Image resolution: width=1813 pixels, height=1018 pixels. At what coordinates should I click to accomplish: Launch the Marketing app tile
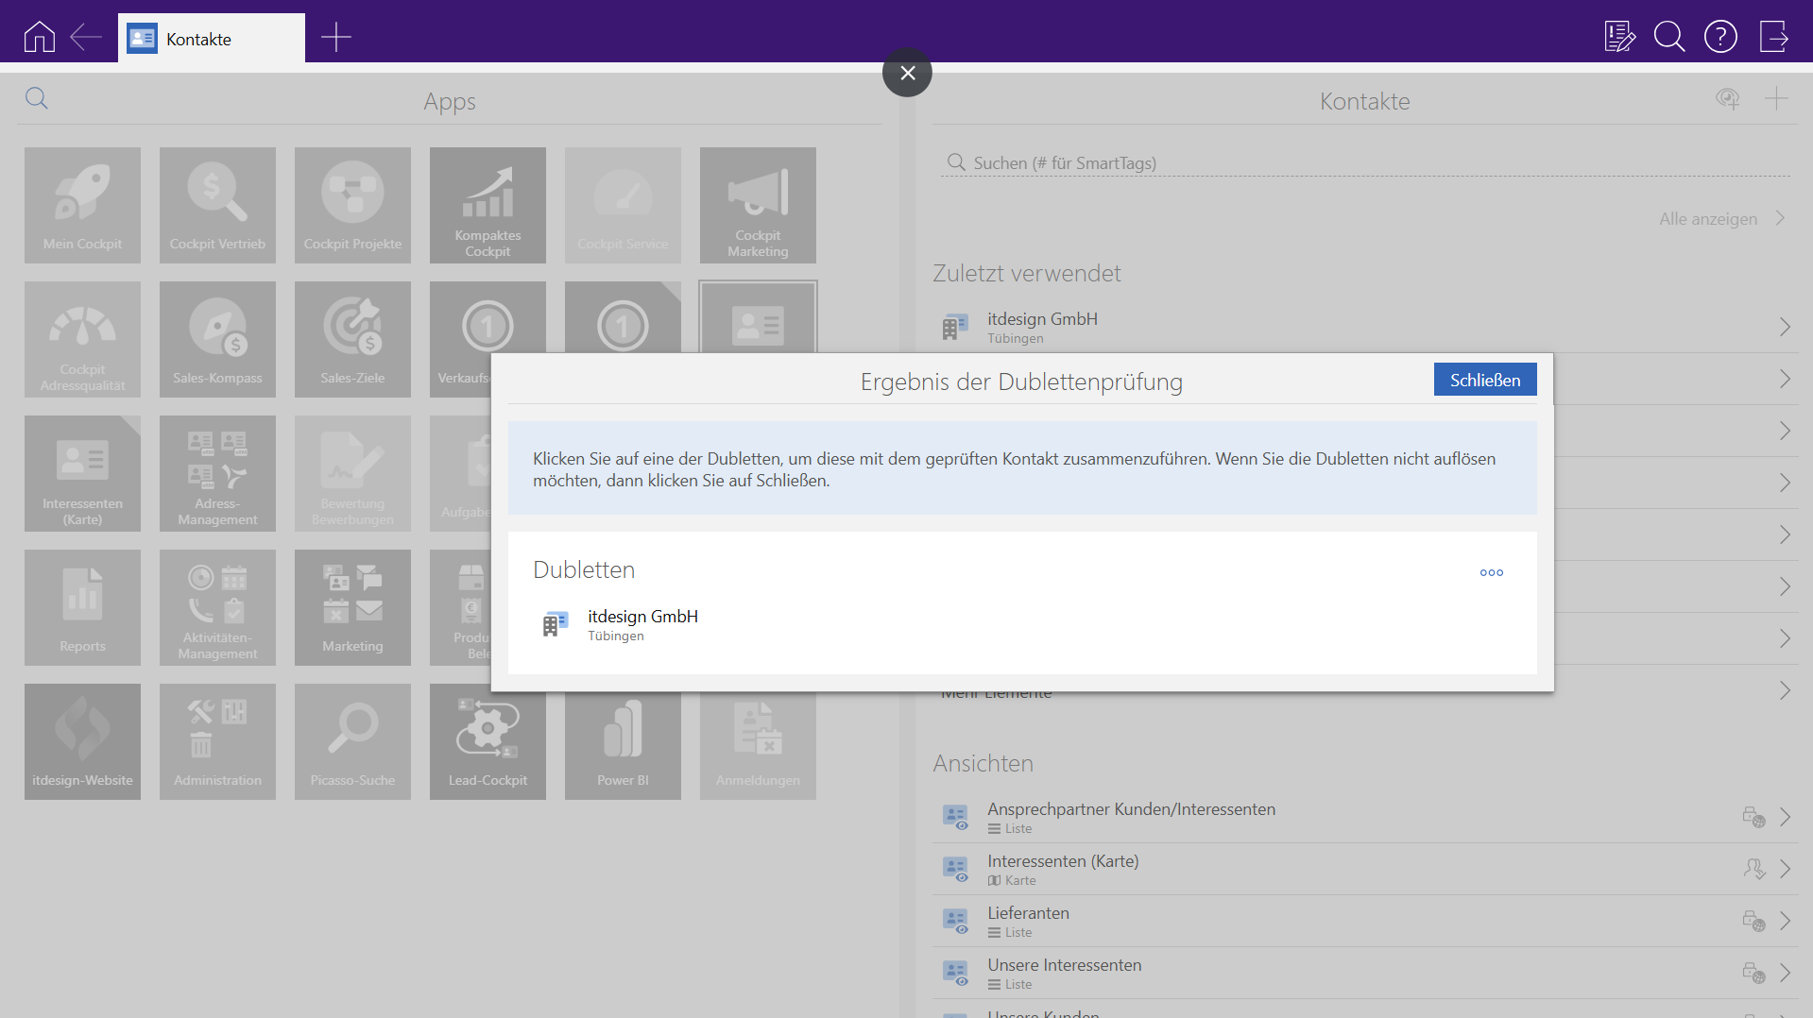point(352,607)
